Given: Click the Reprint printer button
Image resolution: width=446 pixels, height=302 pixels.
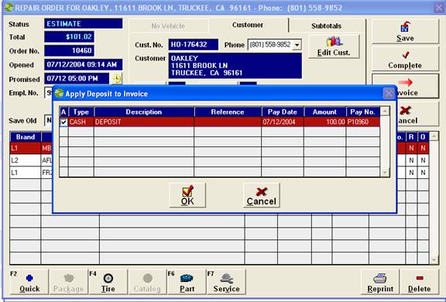Looking at the screenshot, I should coord(380,282).
